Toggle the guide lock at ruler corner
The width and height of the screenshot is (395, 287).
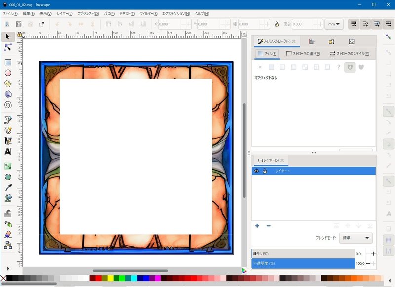pos(19,34)
